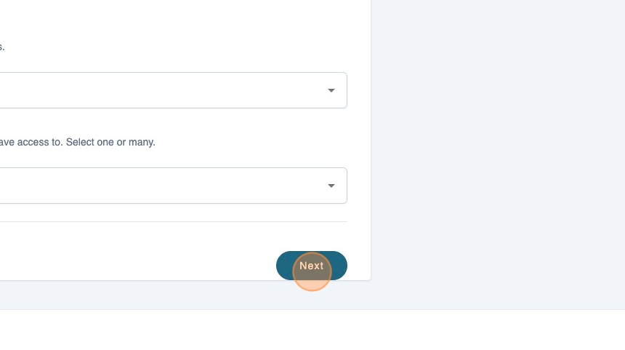This screenshot has height=350, width=625.
Task: Open the upper dropdown via its arrow
Action: click(x=331, y=90)
